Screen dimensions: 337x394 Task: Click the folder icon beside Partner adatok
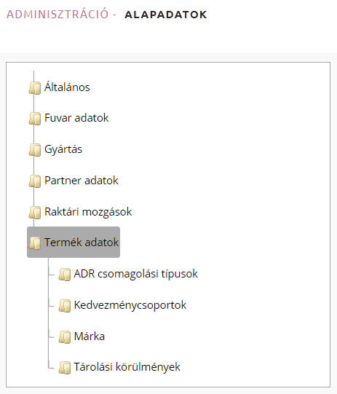(35, 181)
